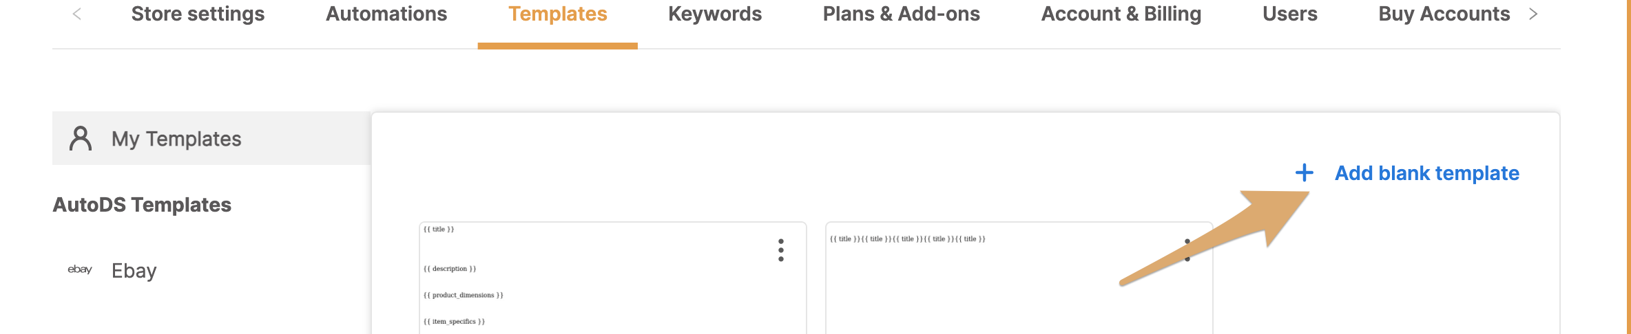Open the Buy Accounts tab
The height and width of the screenshot is (334, 1631).
click(x=1444, y=14)
